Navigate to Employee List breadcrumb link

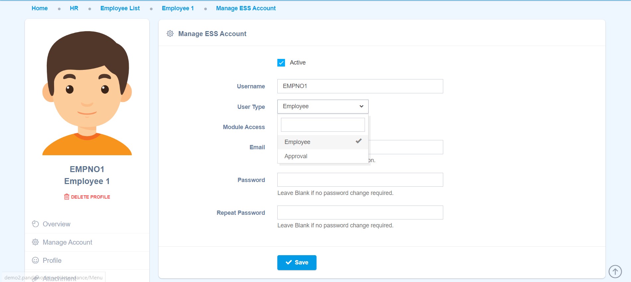[x=120, y=8]
